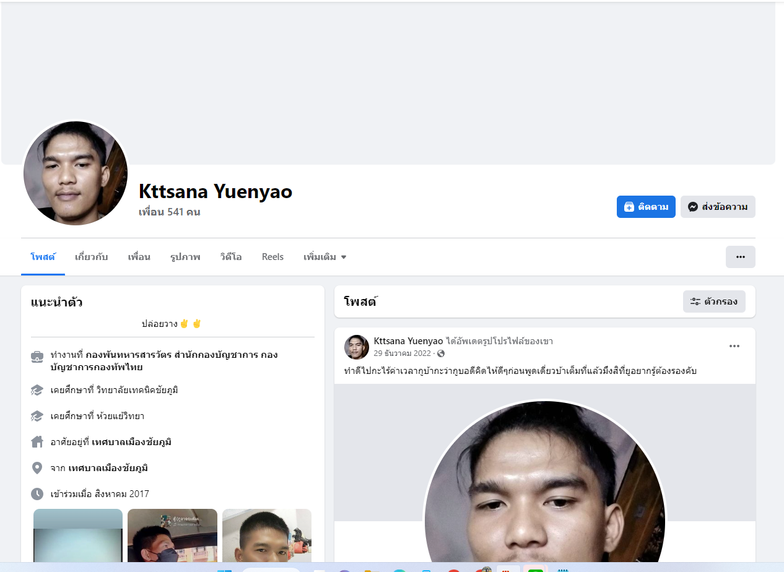Open the large circular profile picture

(x=76, y=173)
